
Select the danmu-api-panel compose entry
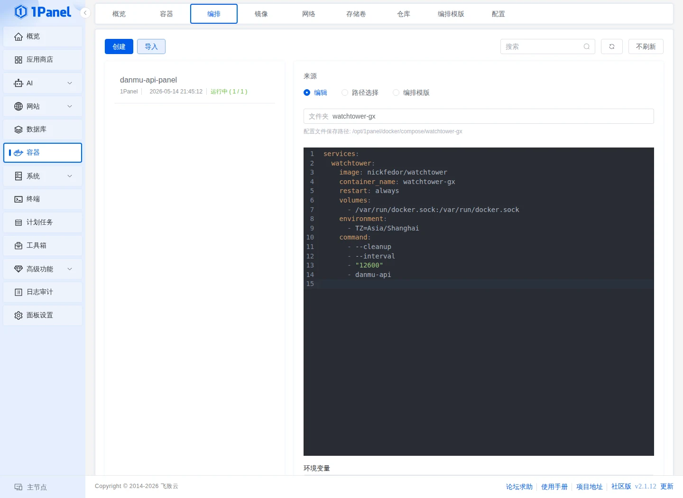[195, 85]
